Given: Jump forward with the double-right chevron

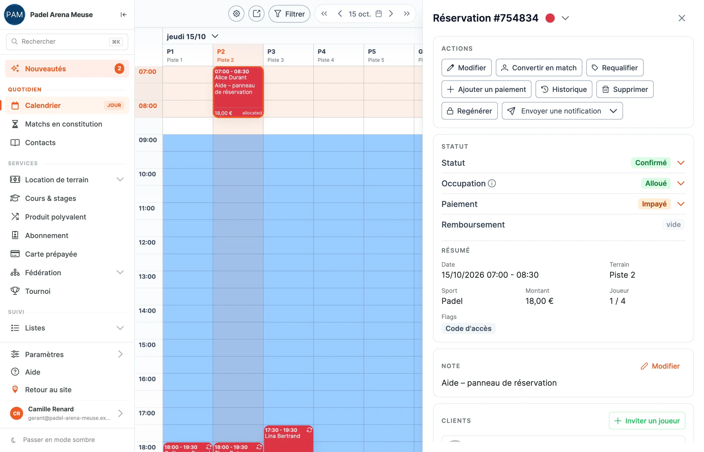Looking at the screenshot, I should coord(407,14).
